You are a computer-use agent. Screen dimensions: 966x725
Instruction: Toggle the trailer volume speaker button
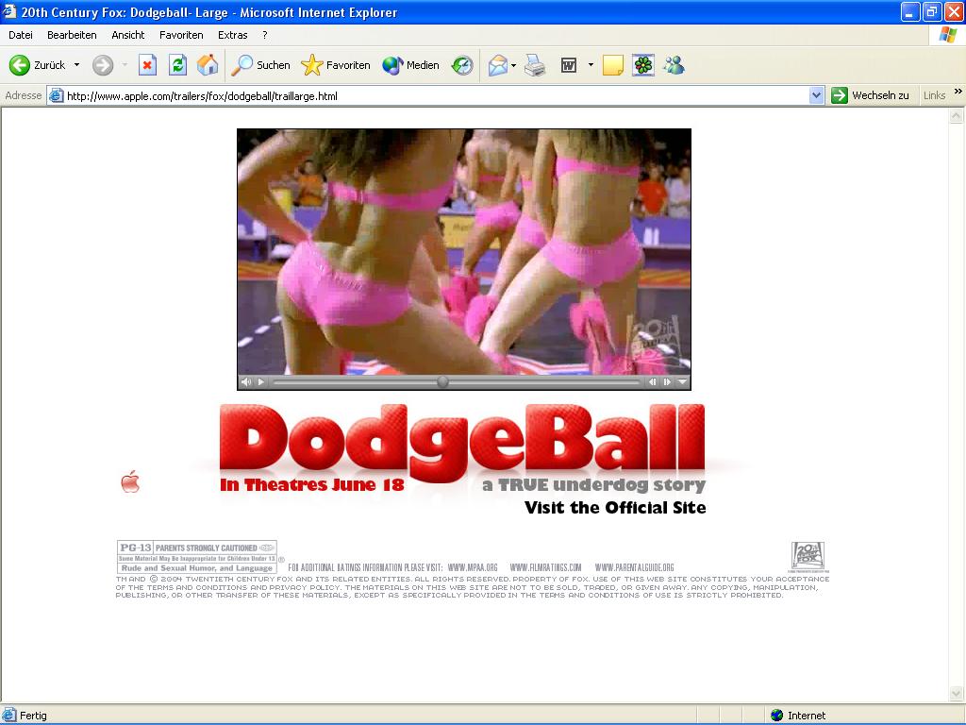(246, 382)
